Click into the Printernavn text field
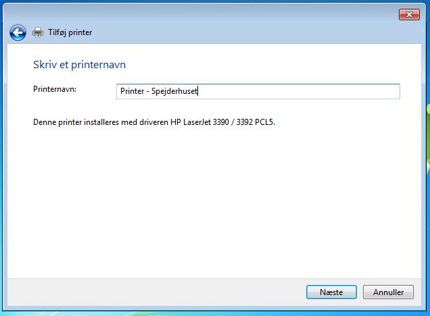 pos(258,91)
